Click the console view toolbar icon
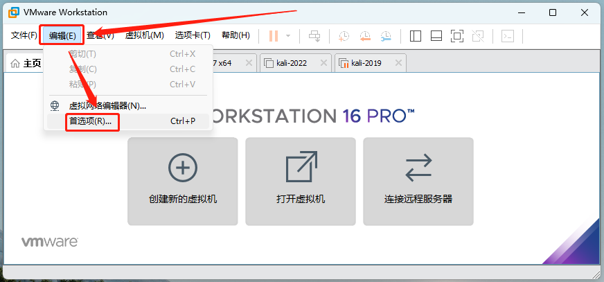Screen dimensions: 604x282 pyautogui.click(x=508, y=36)
